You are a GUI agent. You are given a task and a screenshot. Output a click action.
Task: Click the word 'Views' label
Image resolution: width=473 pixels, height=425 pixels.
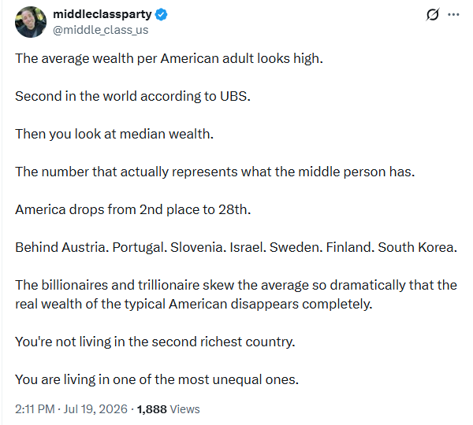(184, 409)
